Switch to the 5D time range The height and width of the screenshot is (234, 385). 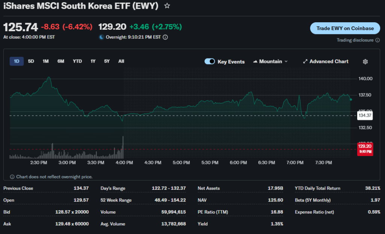click(31, 61)
